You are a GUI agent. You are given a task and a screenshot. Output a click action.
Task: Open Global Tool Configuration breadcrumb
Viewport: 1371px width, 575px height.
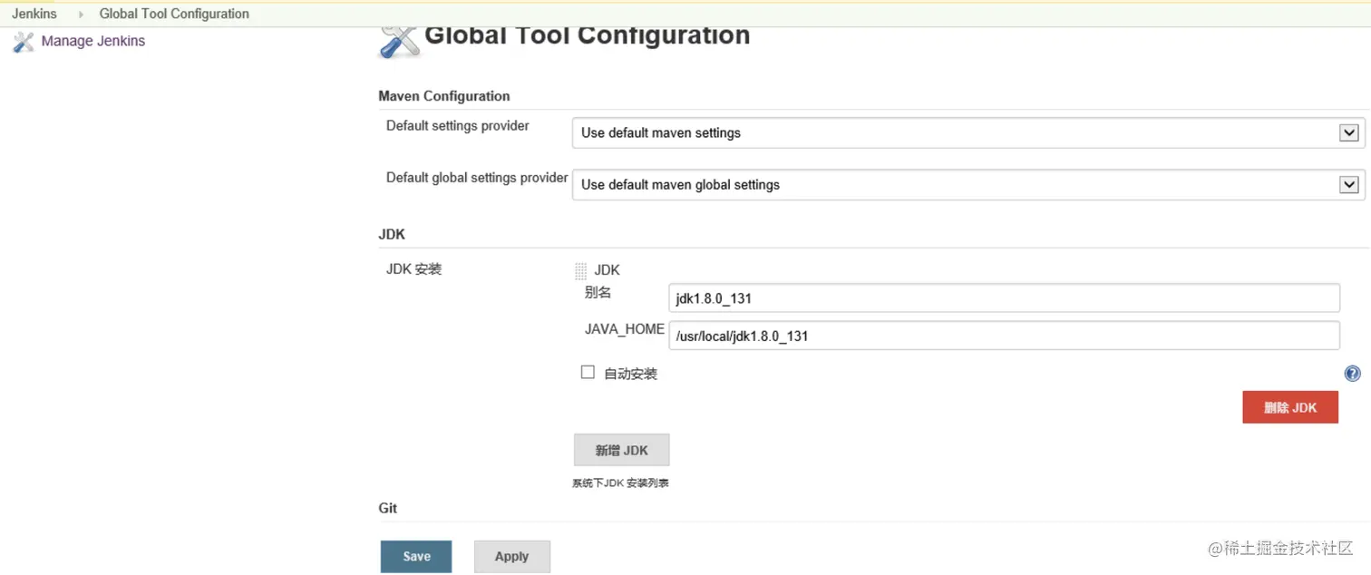pyautogui.click(x=174, y=14)
